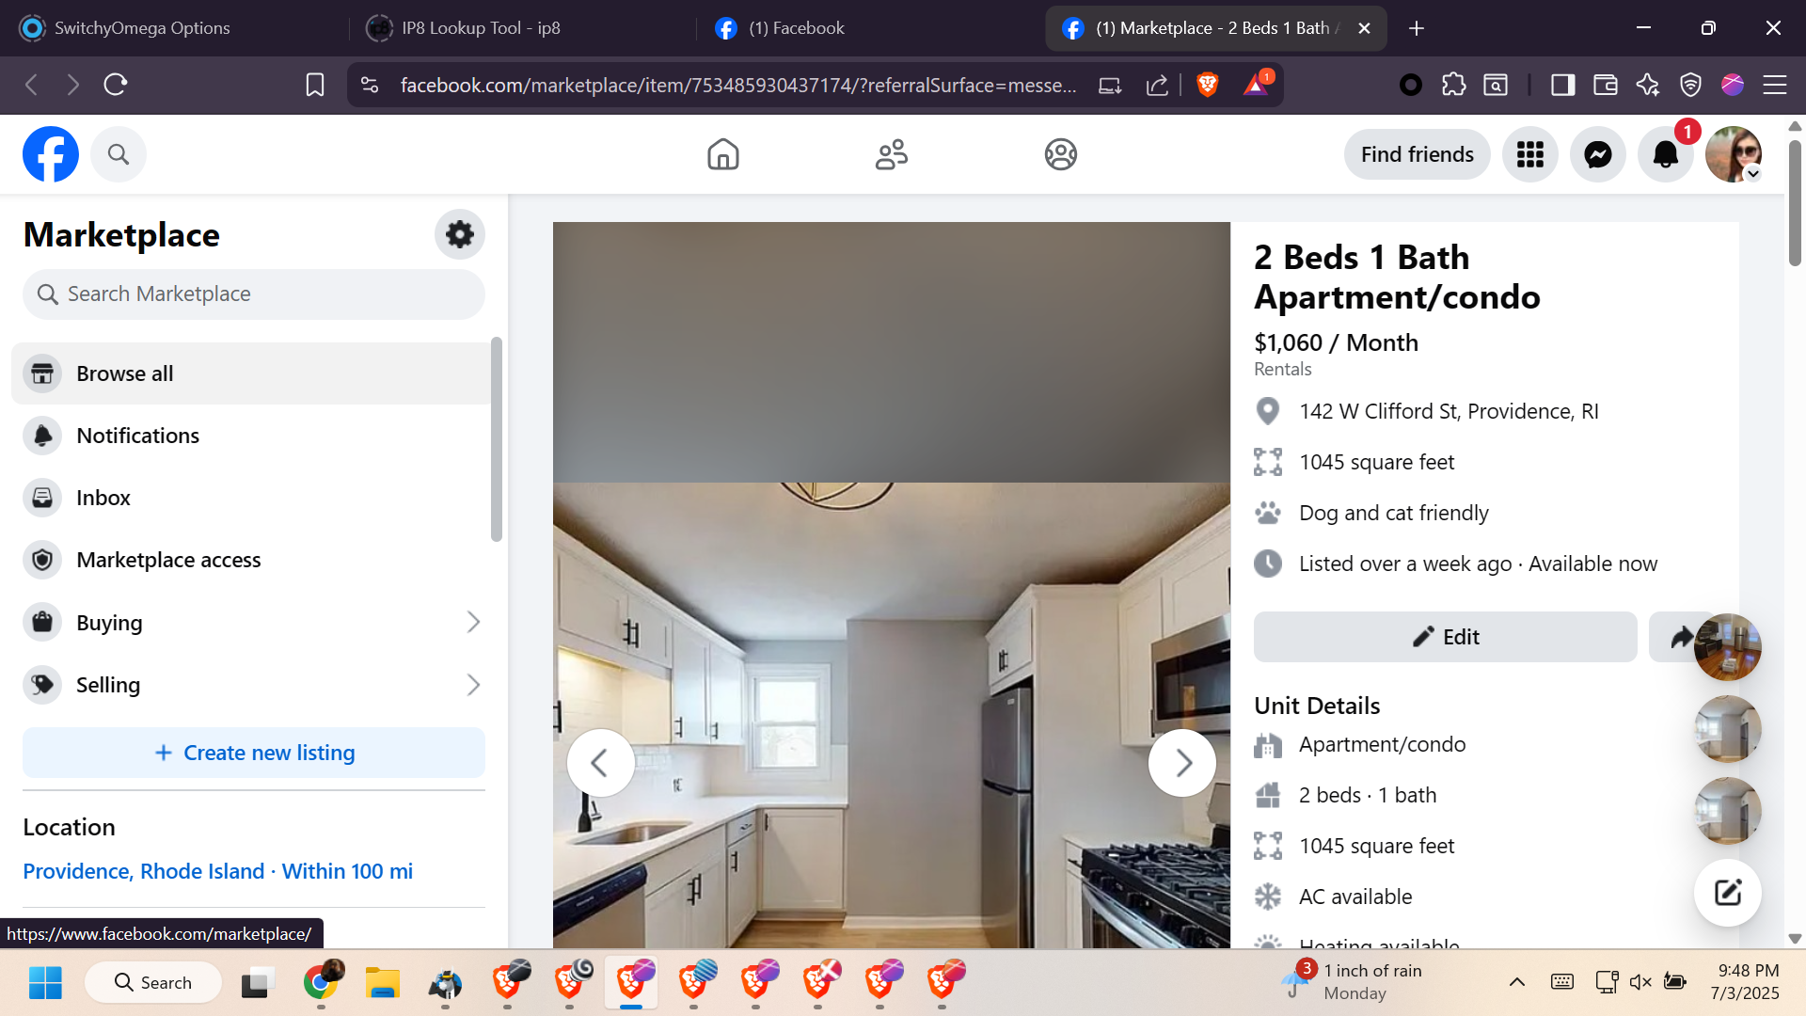This screenshot has width=1806, height=1016.
Task: Open Marketplace settings gear icon
Action: pyautogui.click(x=459, y=234)
